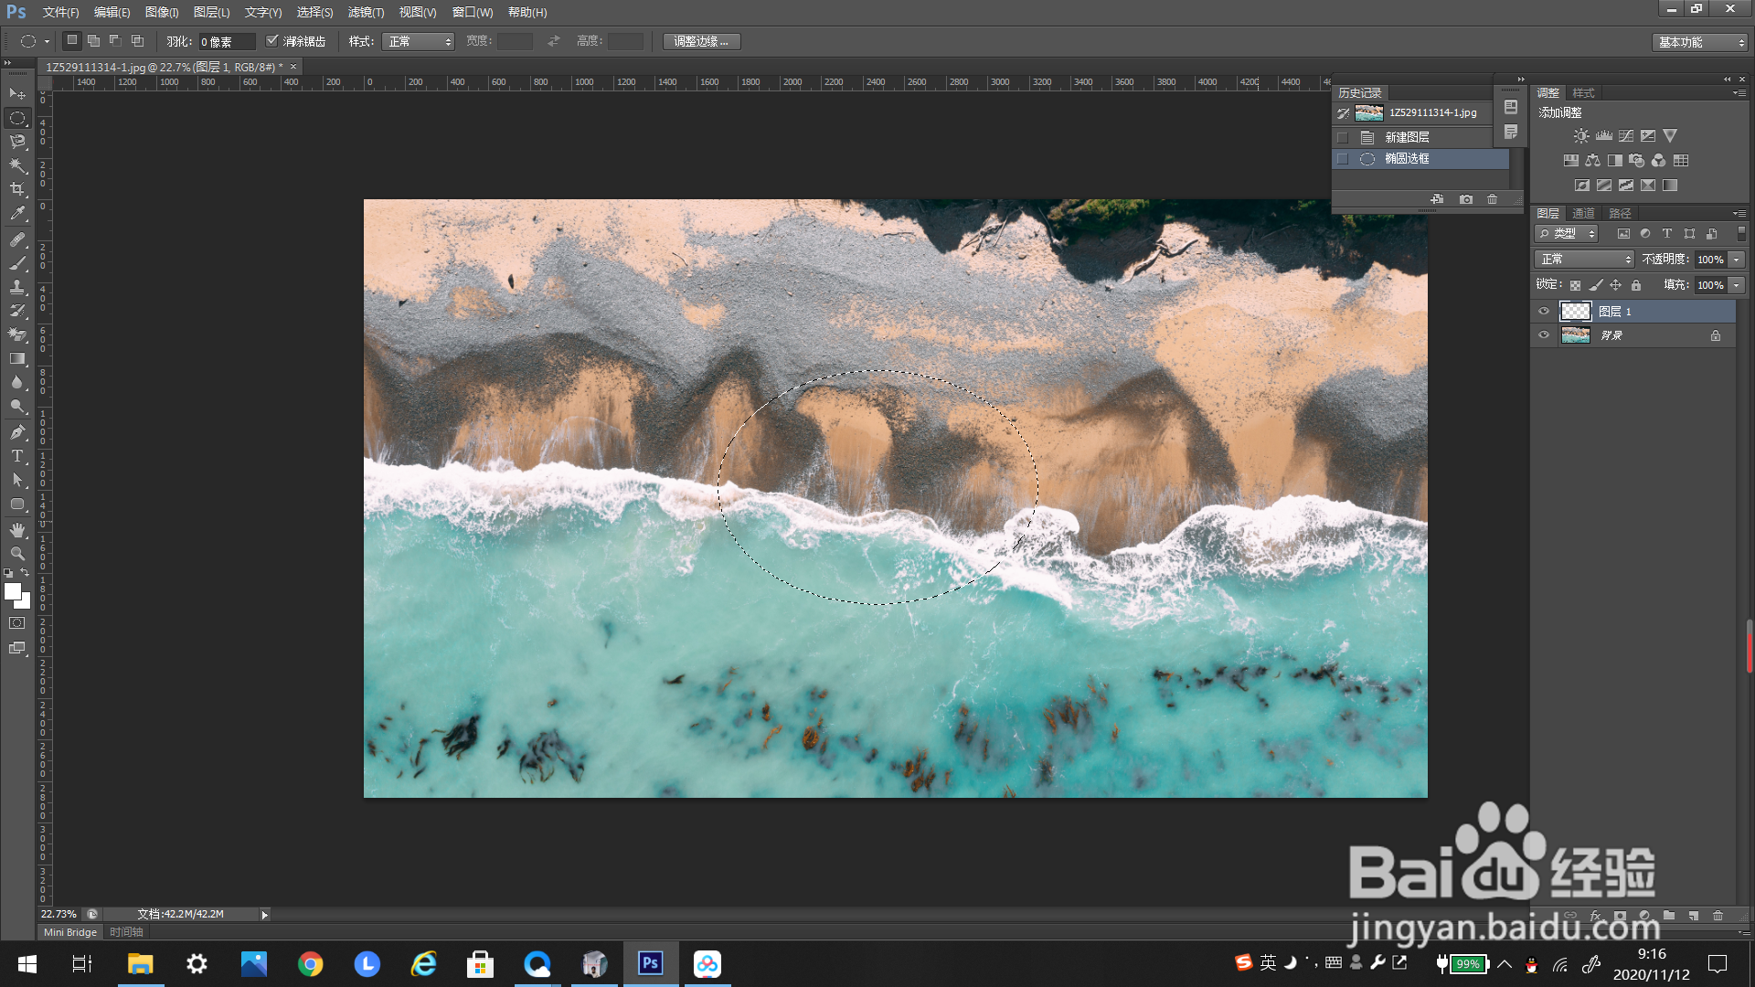Open the layer blend mode dropdown

[1583, 260]
